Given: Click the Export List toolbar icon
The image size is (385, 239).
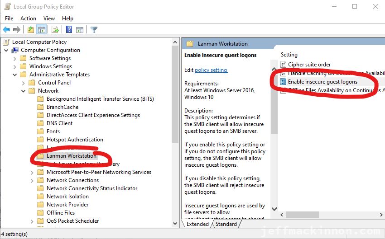Looking at the screenshot, I should pyautogui.click(x=55, y=30).
